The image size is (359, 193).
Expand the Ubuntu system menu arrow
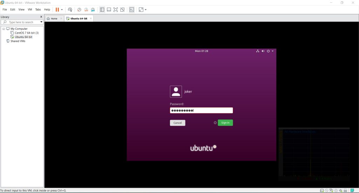[273, 51]
